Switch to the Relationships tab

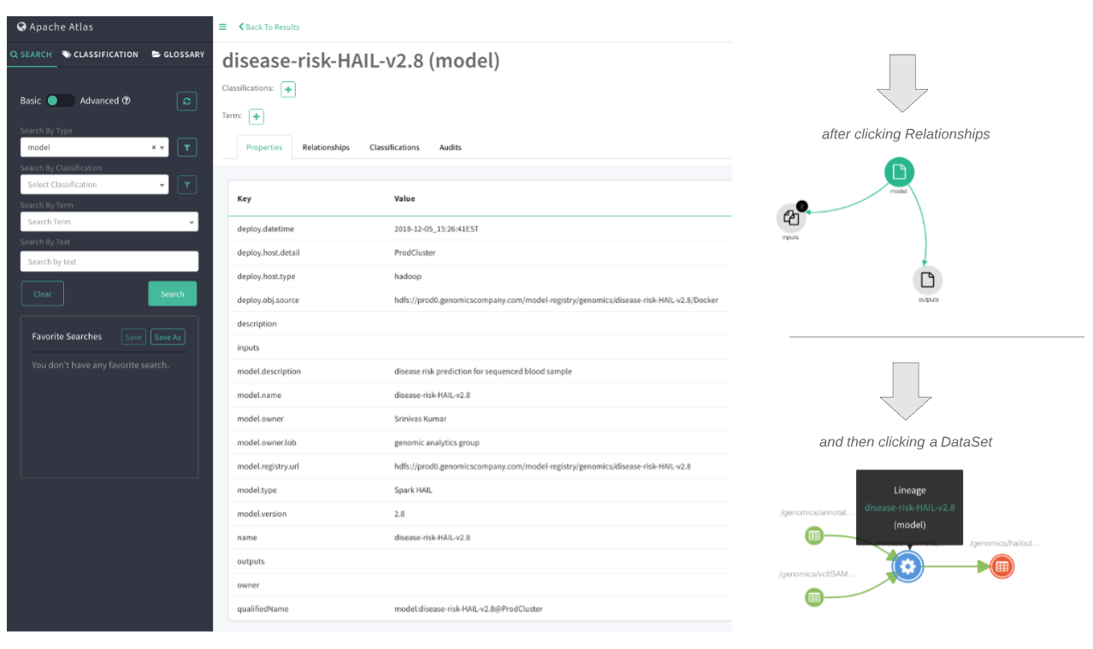pos(325,146)
